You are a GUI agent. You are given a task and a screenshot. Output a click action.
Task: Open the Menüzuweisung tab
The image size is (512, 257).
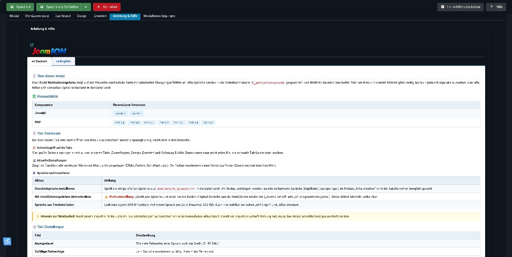coord(37,16)
